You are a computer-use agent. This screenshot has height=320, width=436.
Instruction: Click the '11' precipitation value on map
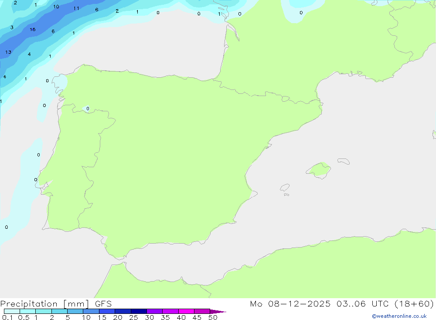76,8
